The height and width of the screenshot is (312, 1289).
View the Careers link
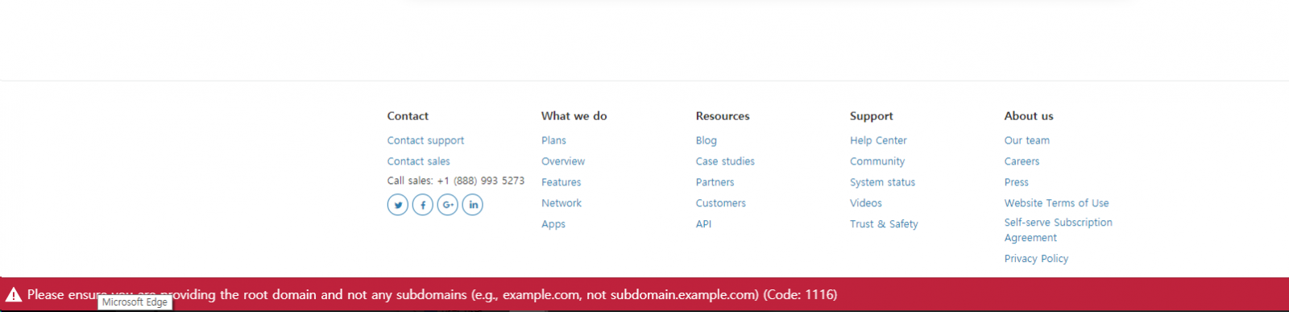[x=1022, y=161]
